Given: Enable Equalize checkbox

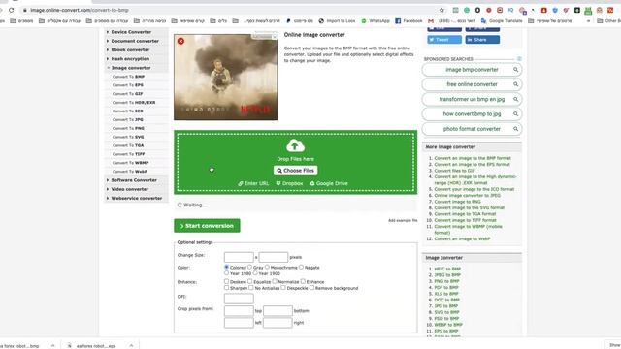Looking at the screenshot, I should [x=250, y=281].
